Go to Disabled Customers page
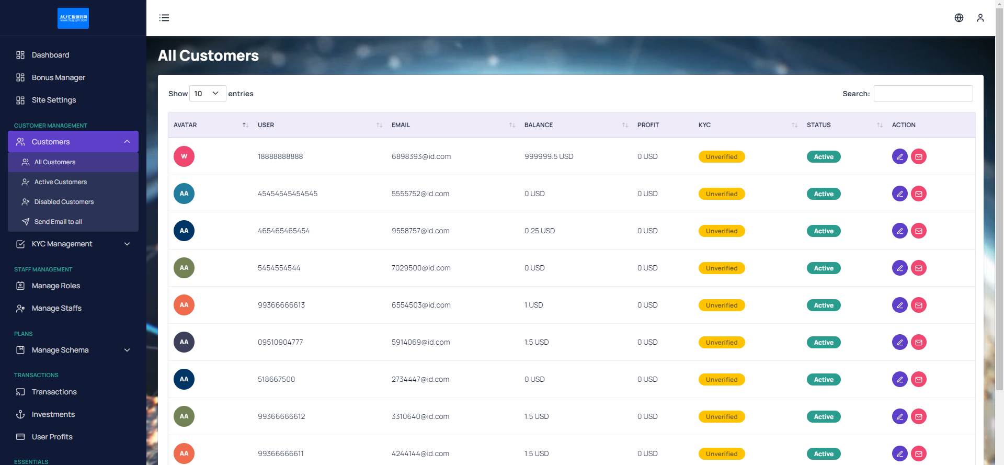Viewport: 1004px width, 465px height. (x=64, y=202)
